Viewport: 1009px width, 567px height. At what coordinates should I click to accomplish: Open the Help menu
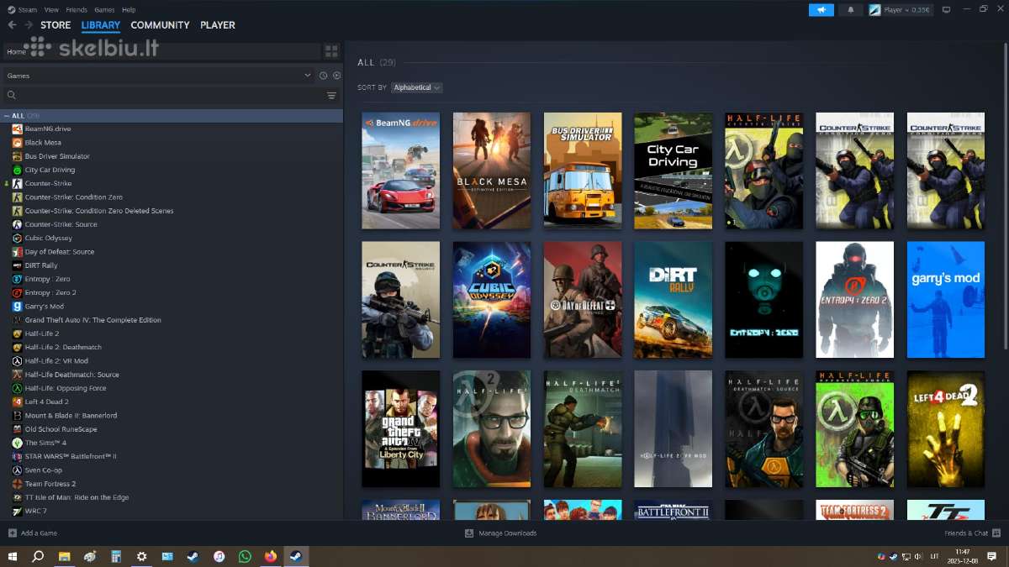coord(129,10)
